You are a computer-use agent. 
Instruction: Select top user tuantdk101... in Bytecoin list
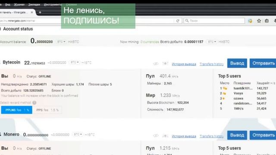coord(243,88)
